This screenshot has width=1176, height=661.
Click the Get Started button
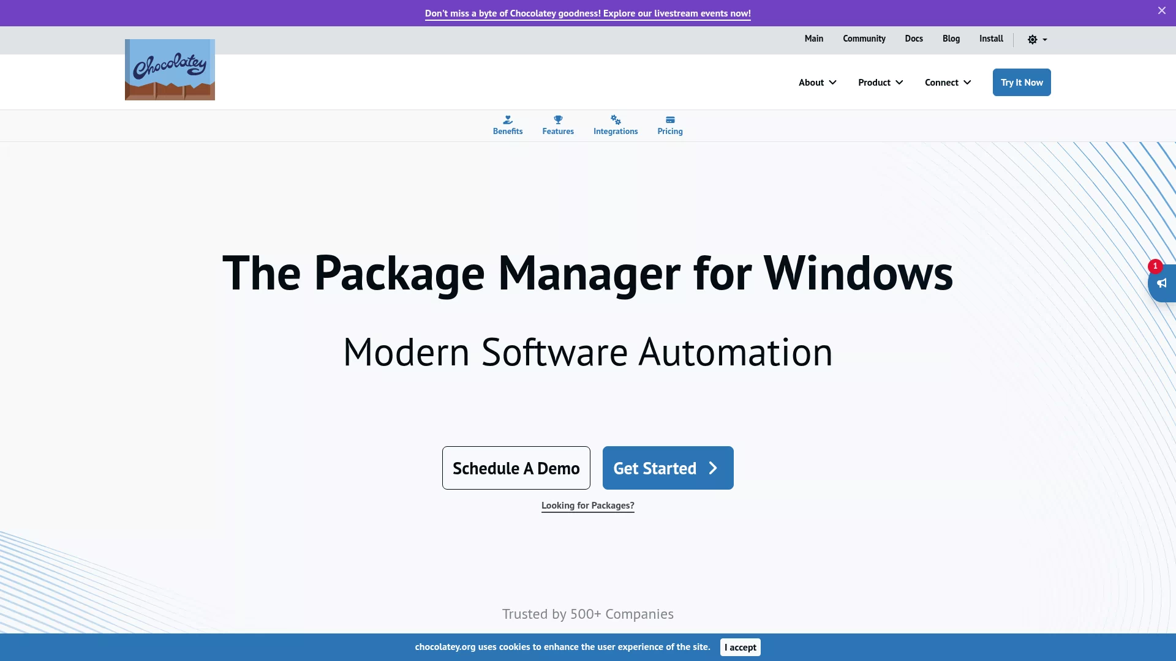pos(668,468)
